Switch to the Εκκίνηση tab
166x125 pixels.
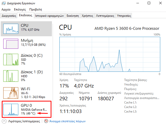72,15
